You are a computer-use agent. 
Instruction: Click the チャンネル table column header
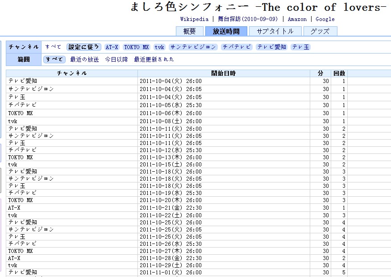72,73
